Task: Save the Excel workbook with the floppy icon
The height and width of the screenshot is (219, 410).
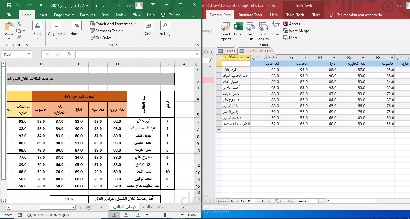Action: tap(9, 5)
